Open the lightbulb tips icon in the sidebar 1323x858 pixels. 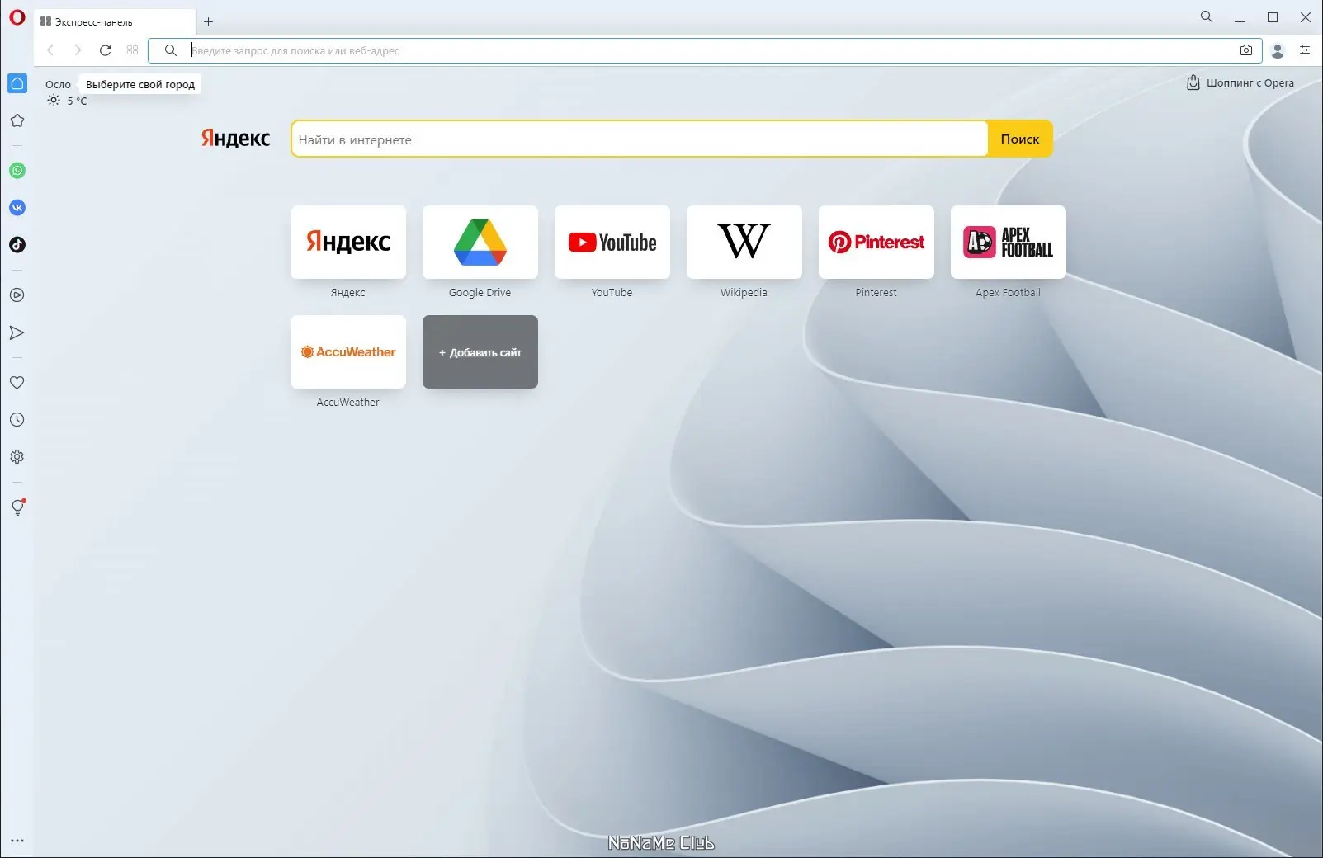click(x=17, y=507)
